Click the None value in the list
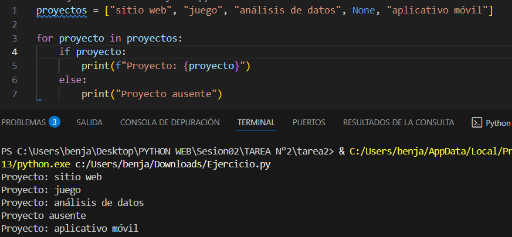Viewport: 512px width, 237px height. click(364, 11)
